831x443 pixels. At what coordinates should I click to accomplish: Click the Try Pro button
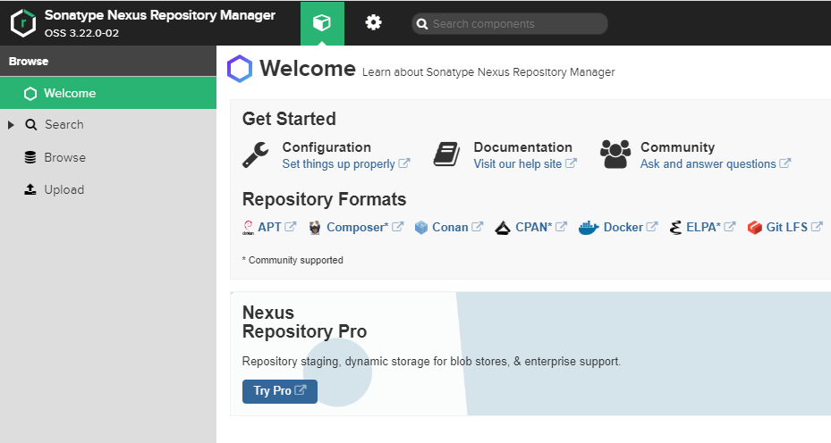click(280, 391)
